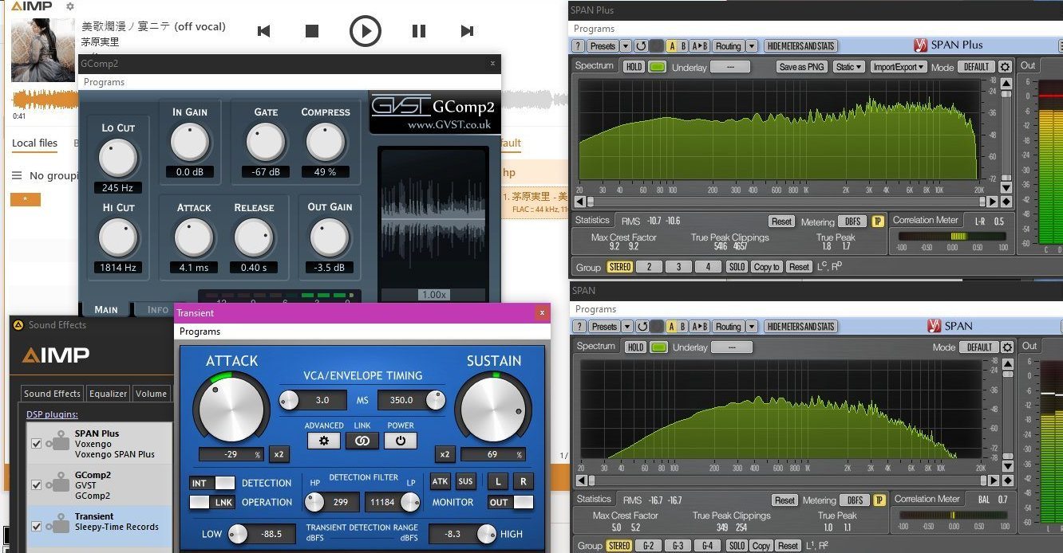
Task: Switch to the Volume tab in Sound Effects
Action: pyautogui.click(x=151, y=394)
